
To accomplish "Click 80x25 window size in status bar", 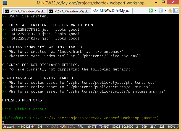I will coord(116,127).
